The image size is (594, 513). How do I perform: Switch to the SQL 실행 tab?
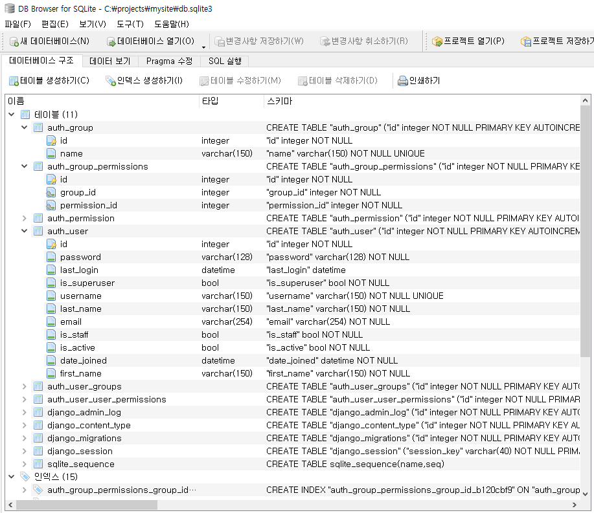point(225,61)
